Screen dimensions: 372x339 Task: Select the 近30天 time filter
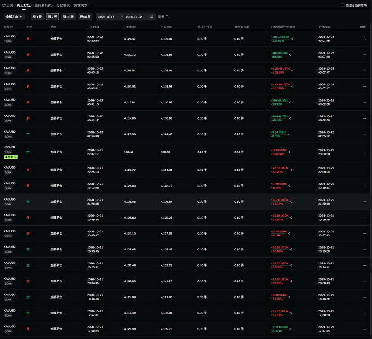click(68, 17)
